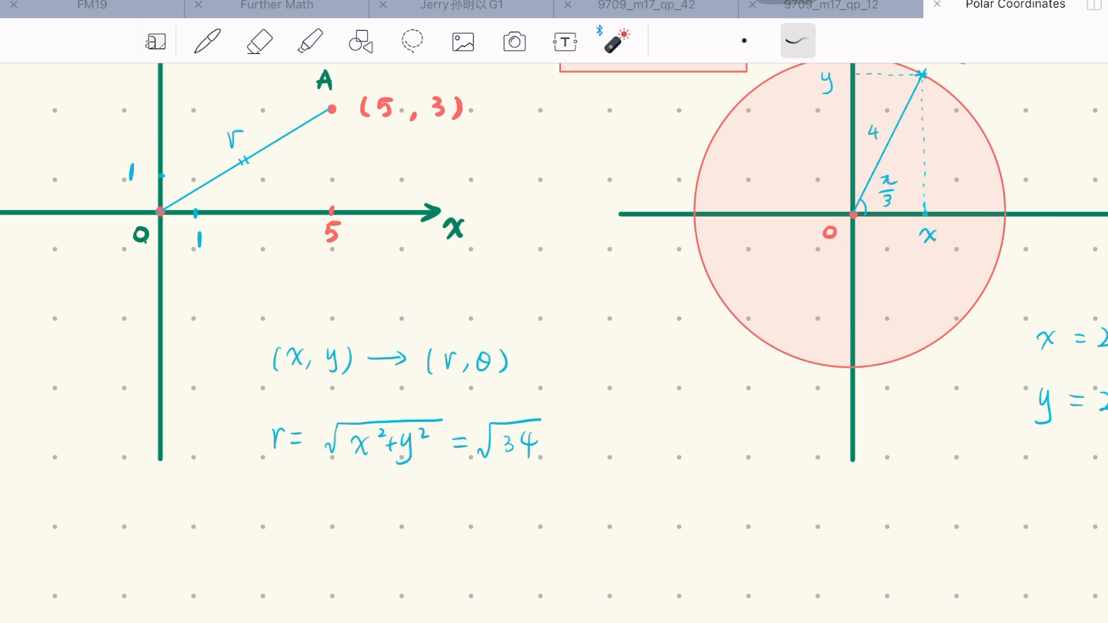This screenshot has width=1108, height=623.
Task: Select the Pen tool
Action: (x=207, y=42)
